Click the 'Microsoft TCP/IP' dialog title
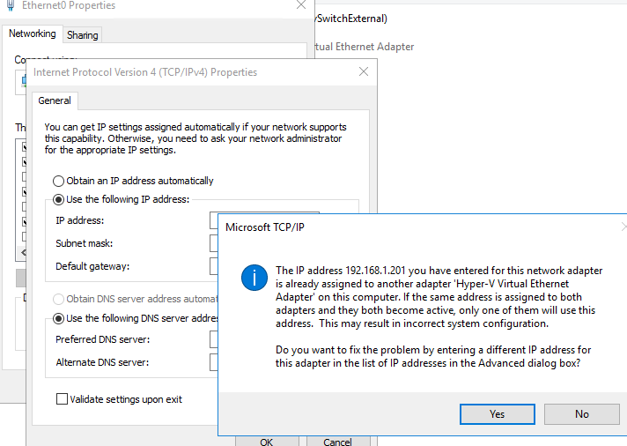 click(265, 227)
